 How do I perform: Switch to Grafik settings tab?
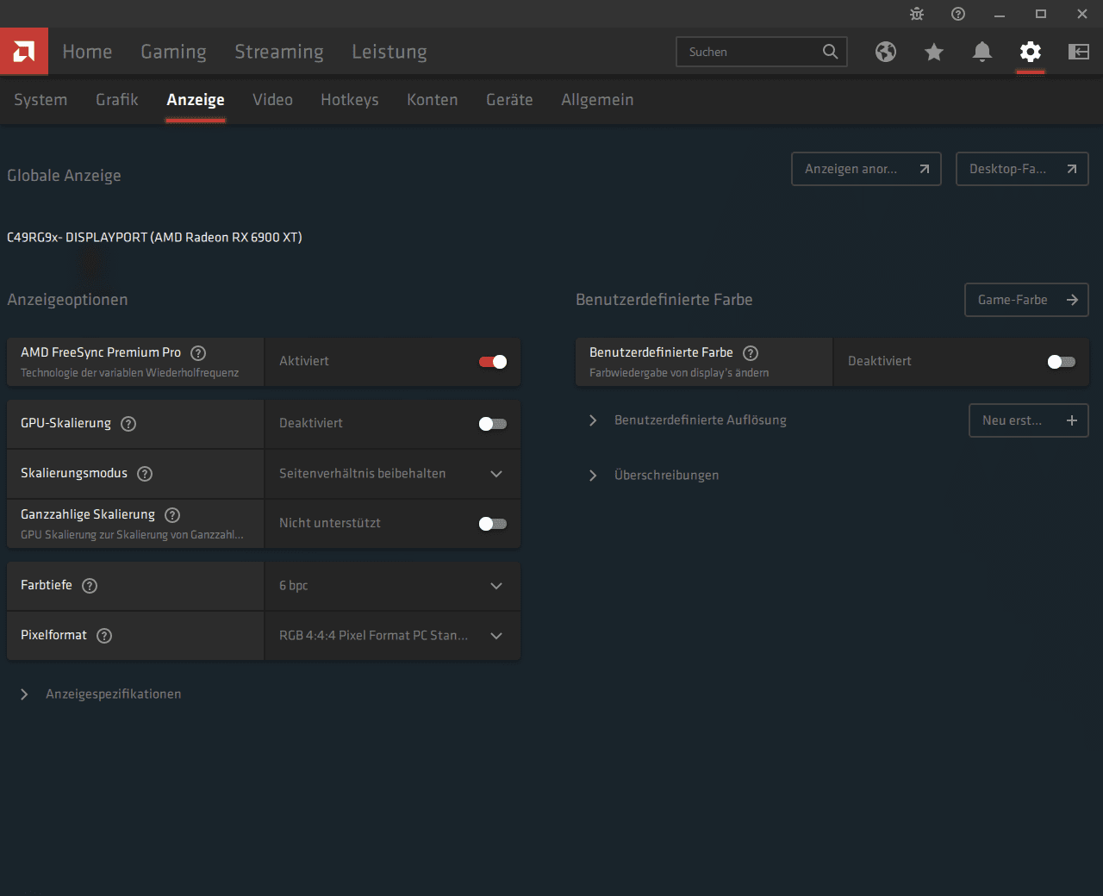pyautogui.click(x=117, y=100)
